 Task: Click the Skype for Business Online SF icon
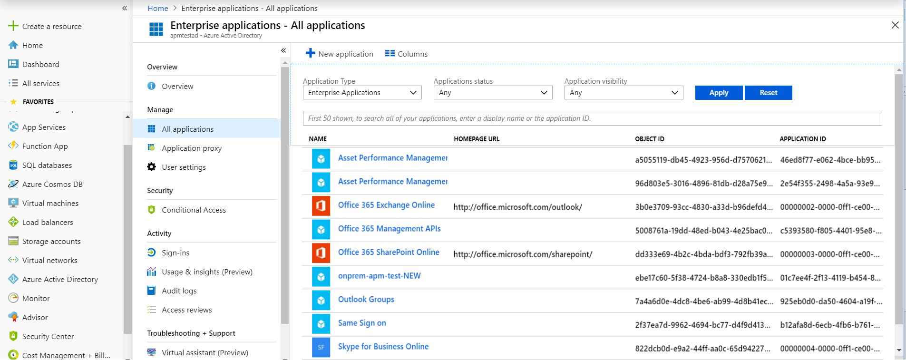tap(321, 347)
